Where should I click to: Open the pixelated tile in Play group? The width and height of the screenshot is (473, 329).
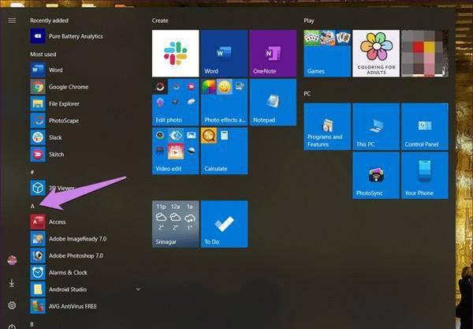pyautogui.click(x=425, y=54)
